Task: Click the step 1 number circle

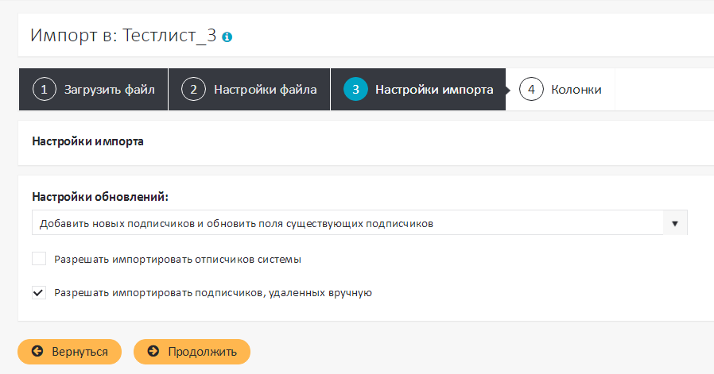Action: click(45, 90)
